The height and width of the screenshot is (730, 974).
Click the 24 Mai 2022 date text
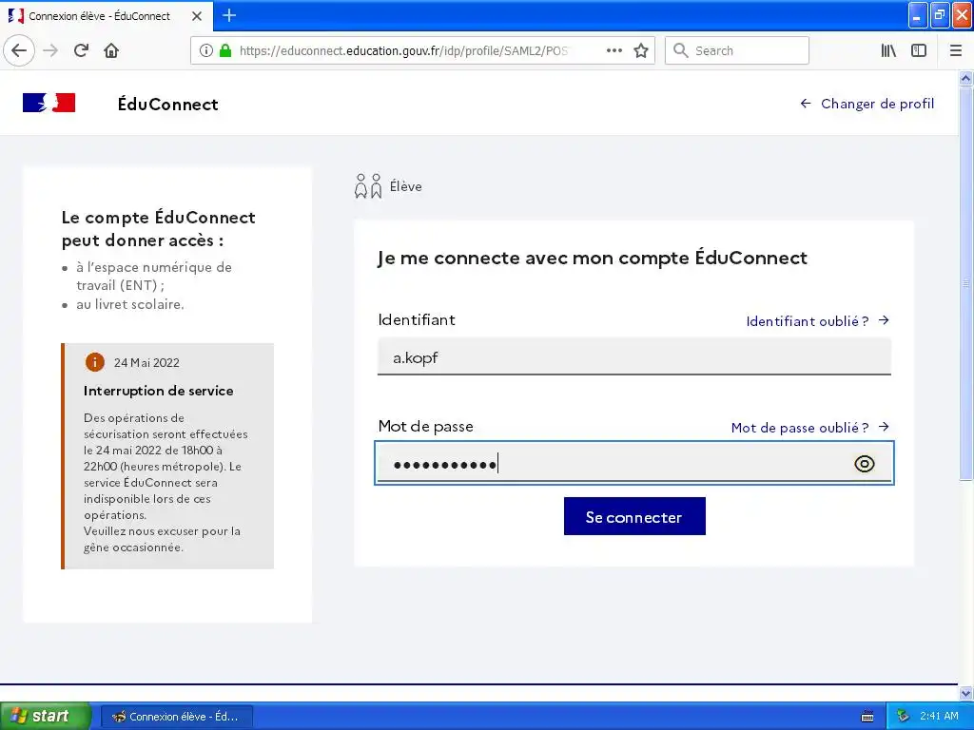(146, 362)
